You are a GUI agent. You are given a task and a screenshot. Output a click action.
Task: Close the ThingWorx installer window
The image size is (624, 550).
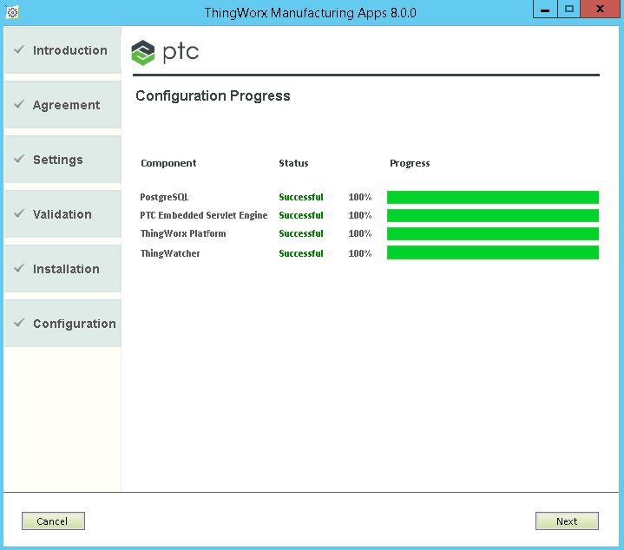[x=600, y=10]
